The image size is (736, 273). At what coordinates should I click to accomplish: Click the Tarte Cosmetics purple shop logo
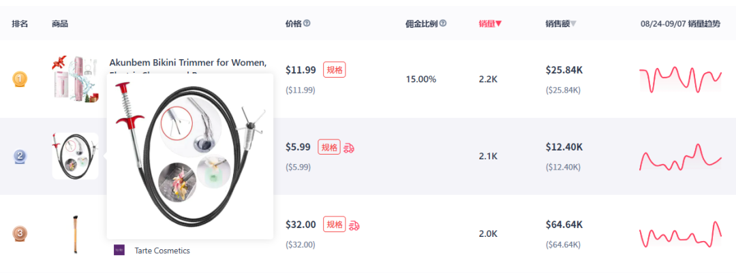point(119,250)
